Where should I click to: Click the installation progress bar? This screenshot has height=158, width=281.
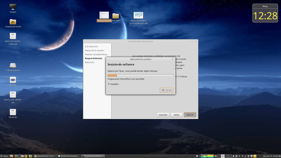(x=140, y=75)
